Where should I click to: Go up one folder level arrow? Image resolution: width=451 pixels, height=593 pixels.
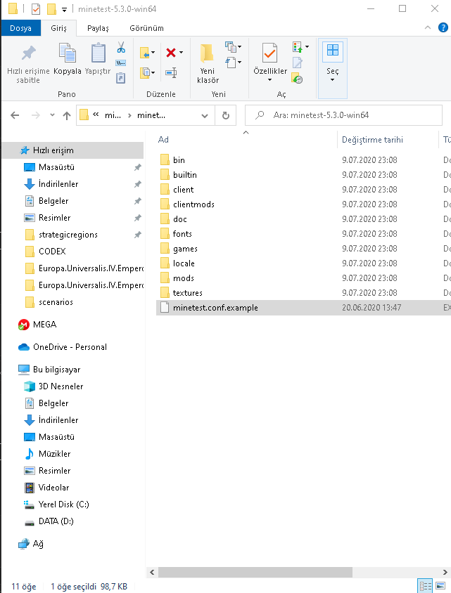click(x=67, y=115)
